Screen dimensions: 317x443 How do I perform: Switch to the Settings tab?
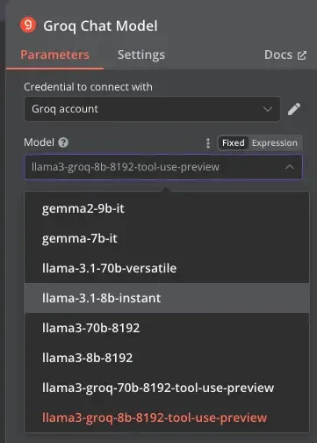[x=141, y=54]
